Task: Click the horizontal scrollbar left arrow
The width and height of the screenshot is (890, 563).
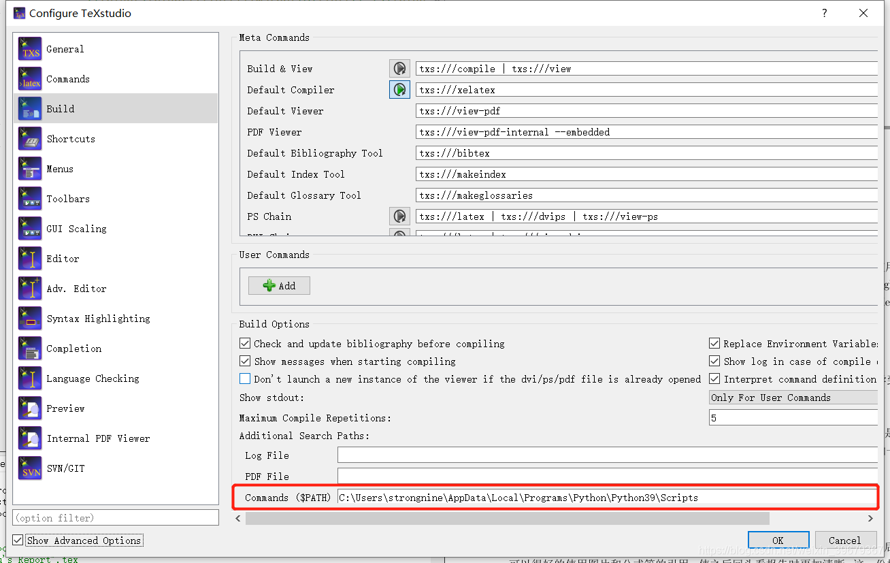Action: [x=238, y=519]
